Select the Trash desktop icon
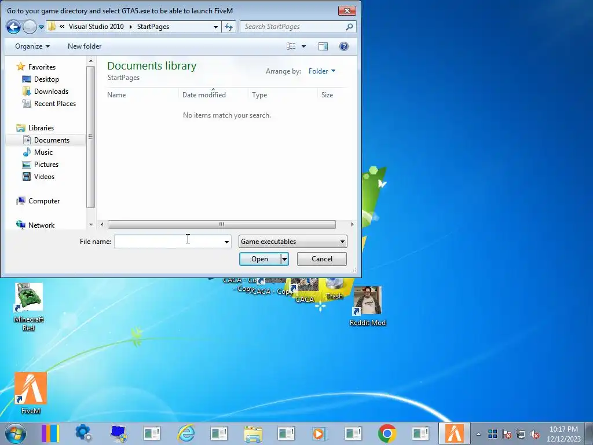The image size is (593, 445). point(334,290)
